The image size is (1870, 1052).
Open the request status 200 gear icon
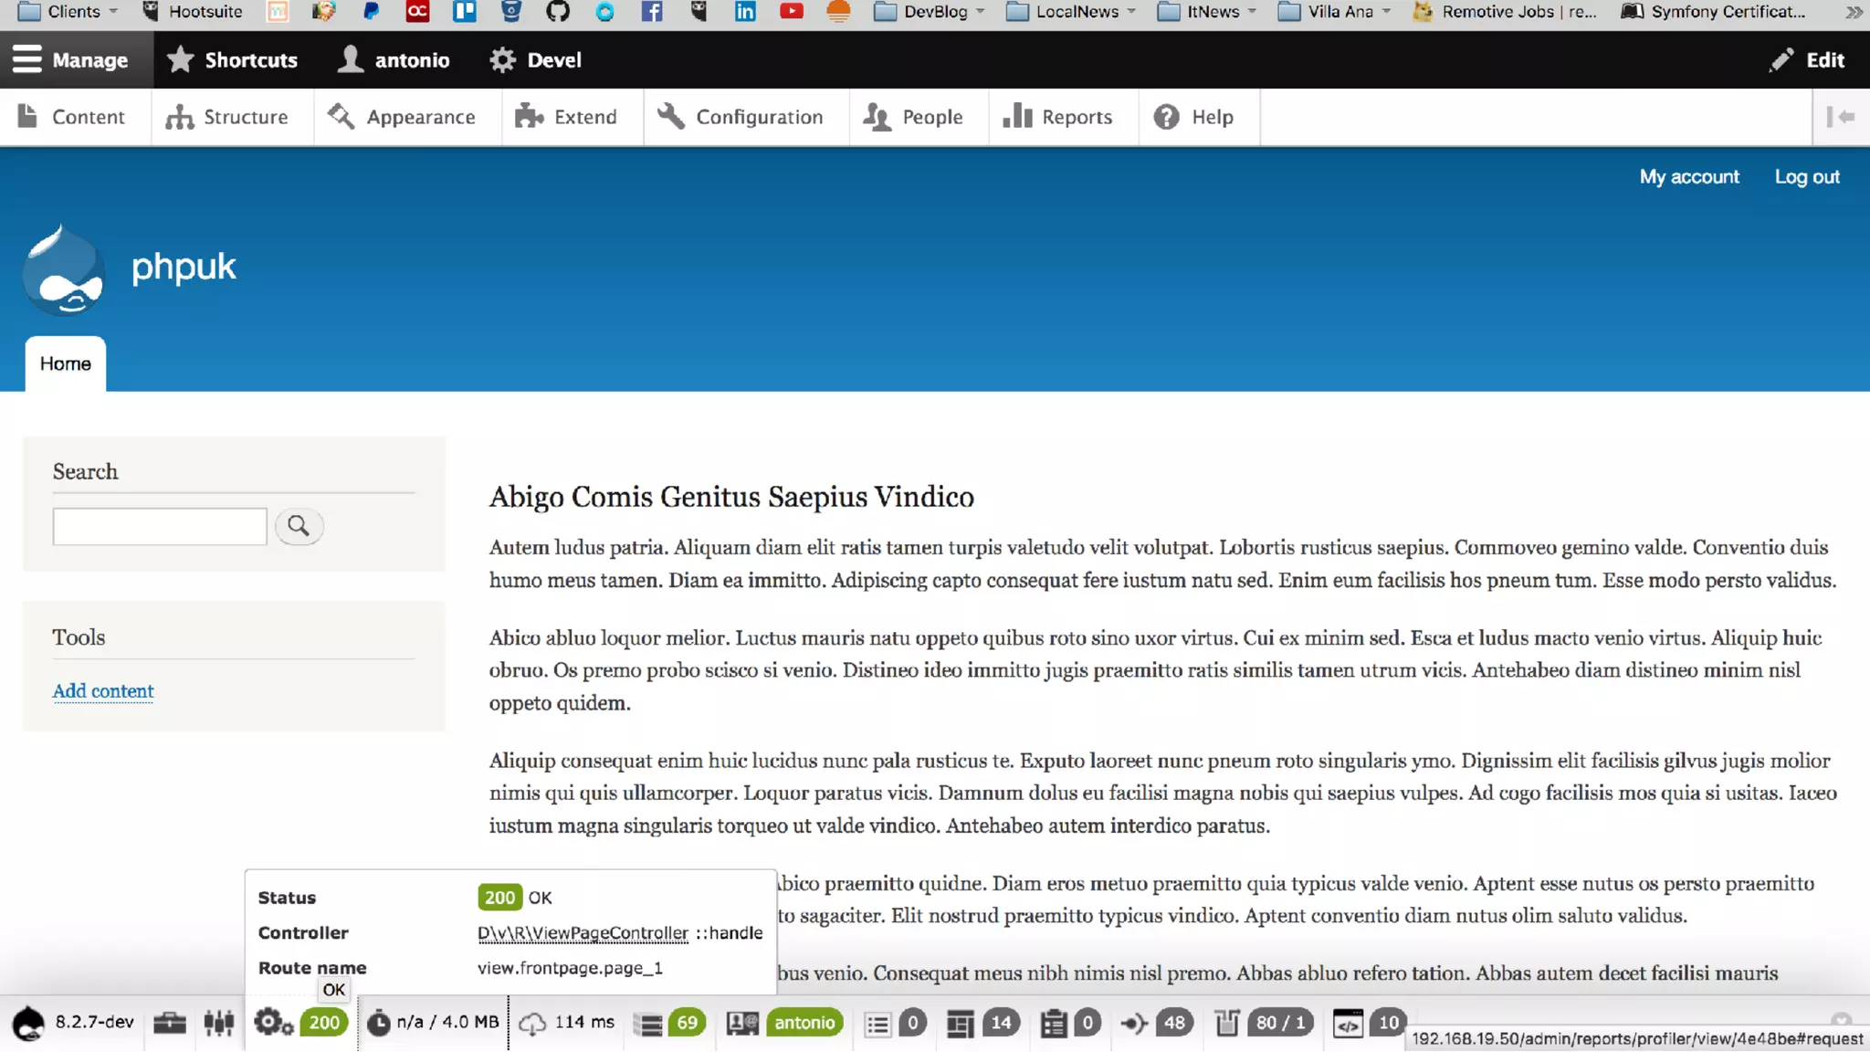272,1023
